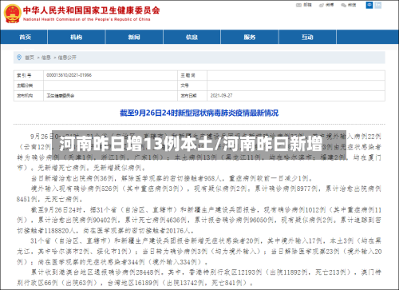Viewport: 399px width, 290px height.
Task: Open the 新闻 navigation tab
Action: pos(134,37)
